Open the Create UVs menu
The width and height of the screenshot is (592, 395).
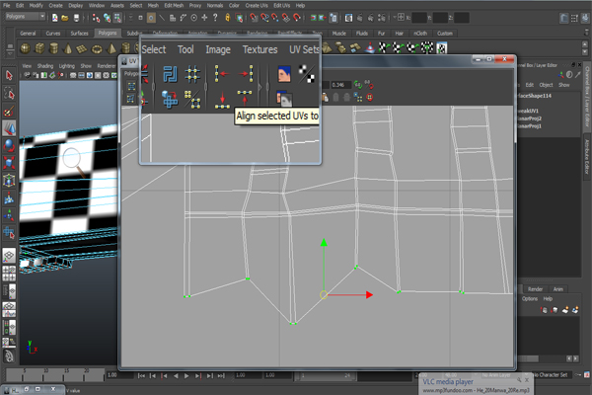(x=257, y=5)
